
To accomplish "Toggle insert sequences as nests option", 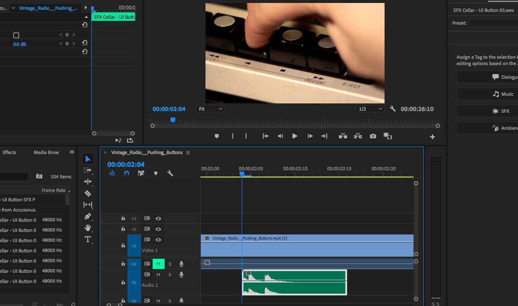I will coord(112,173).
